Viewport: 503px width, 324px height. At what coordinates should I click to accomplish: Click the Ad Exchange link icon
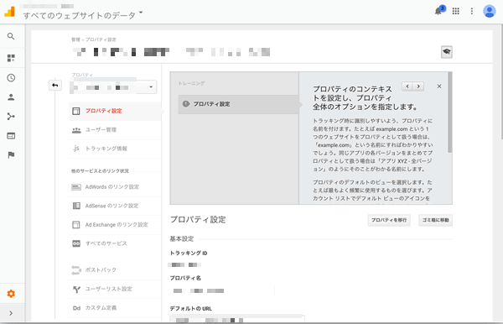tap(76, 225)
